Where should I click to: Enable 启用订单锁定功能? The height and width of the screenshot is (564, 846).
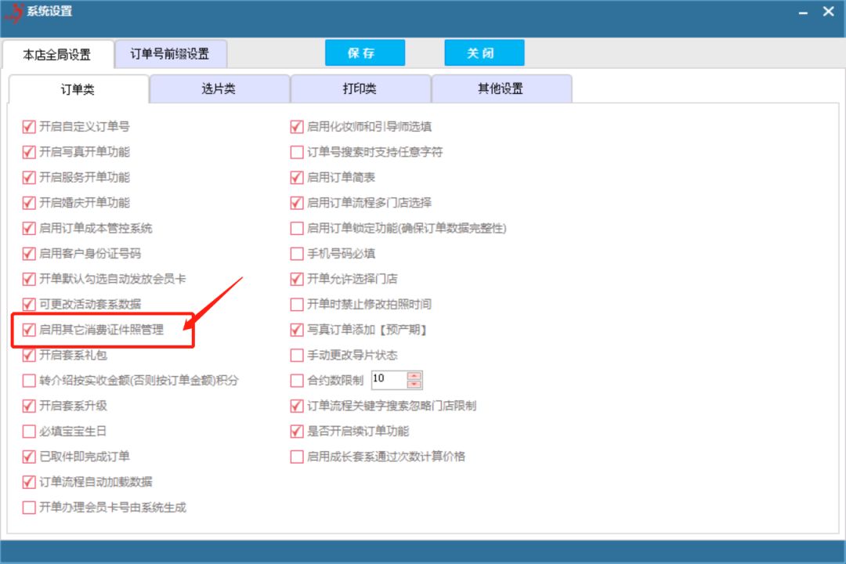(296, 228)
